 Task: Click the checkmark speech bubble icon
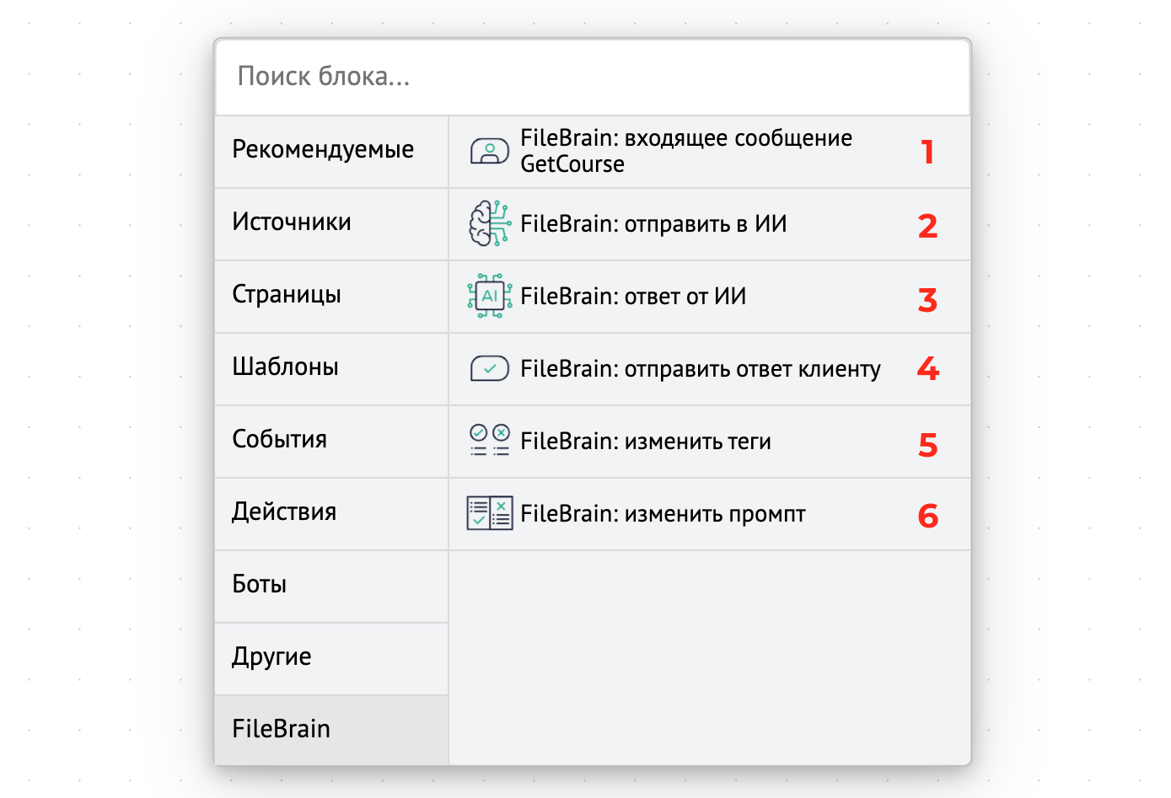tap(488, 368)
